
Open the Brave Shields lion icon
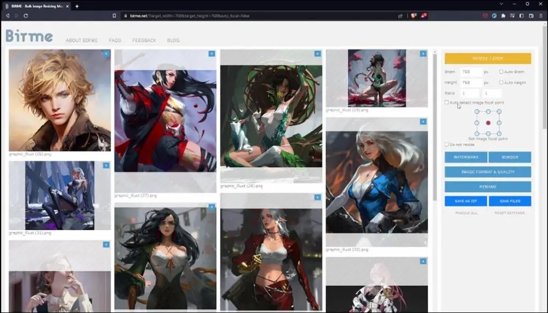(x=414, y=16)
